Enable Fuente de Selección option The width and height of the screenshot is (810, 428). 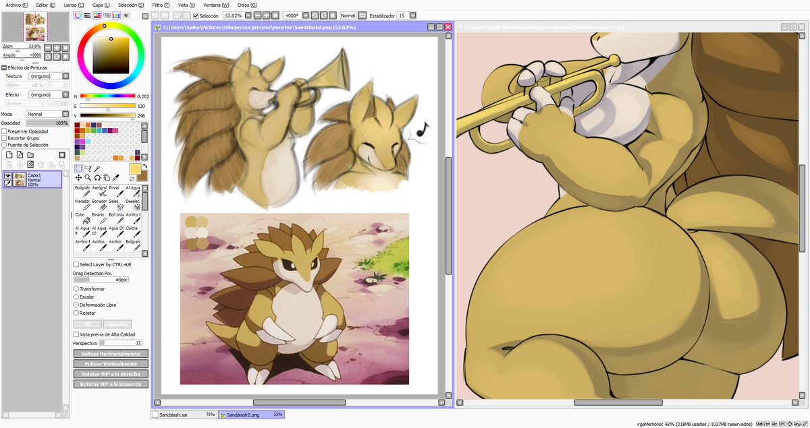(4, 145)
